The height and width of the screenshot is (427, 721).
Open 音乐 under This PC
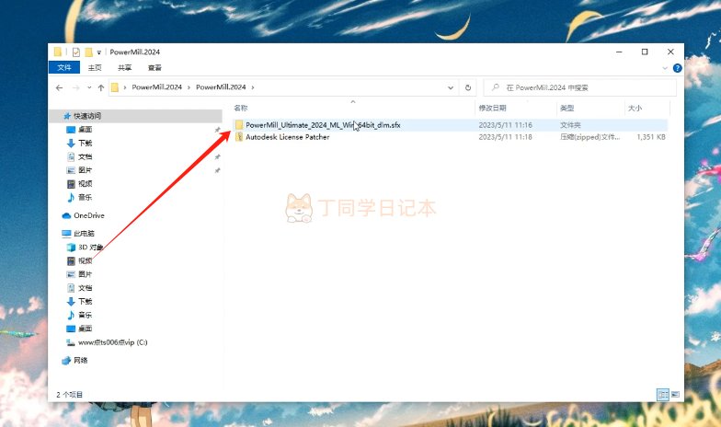coord(85,315)
